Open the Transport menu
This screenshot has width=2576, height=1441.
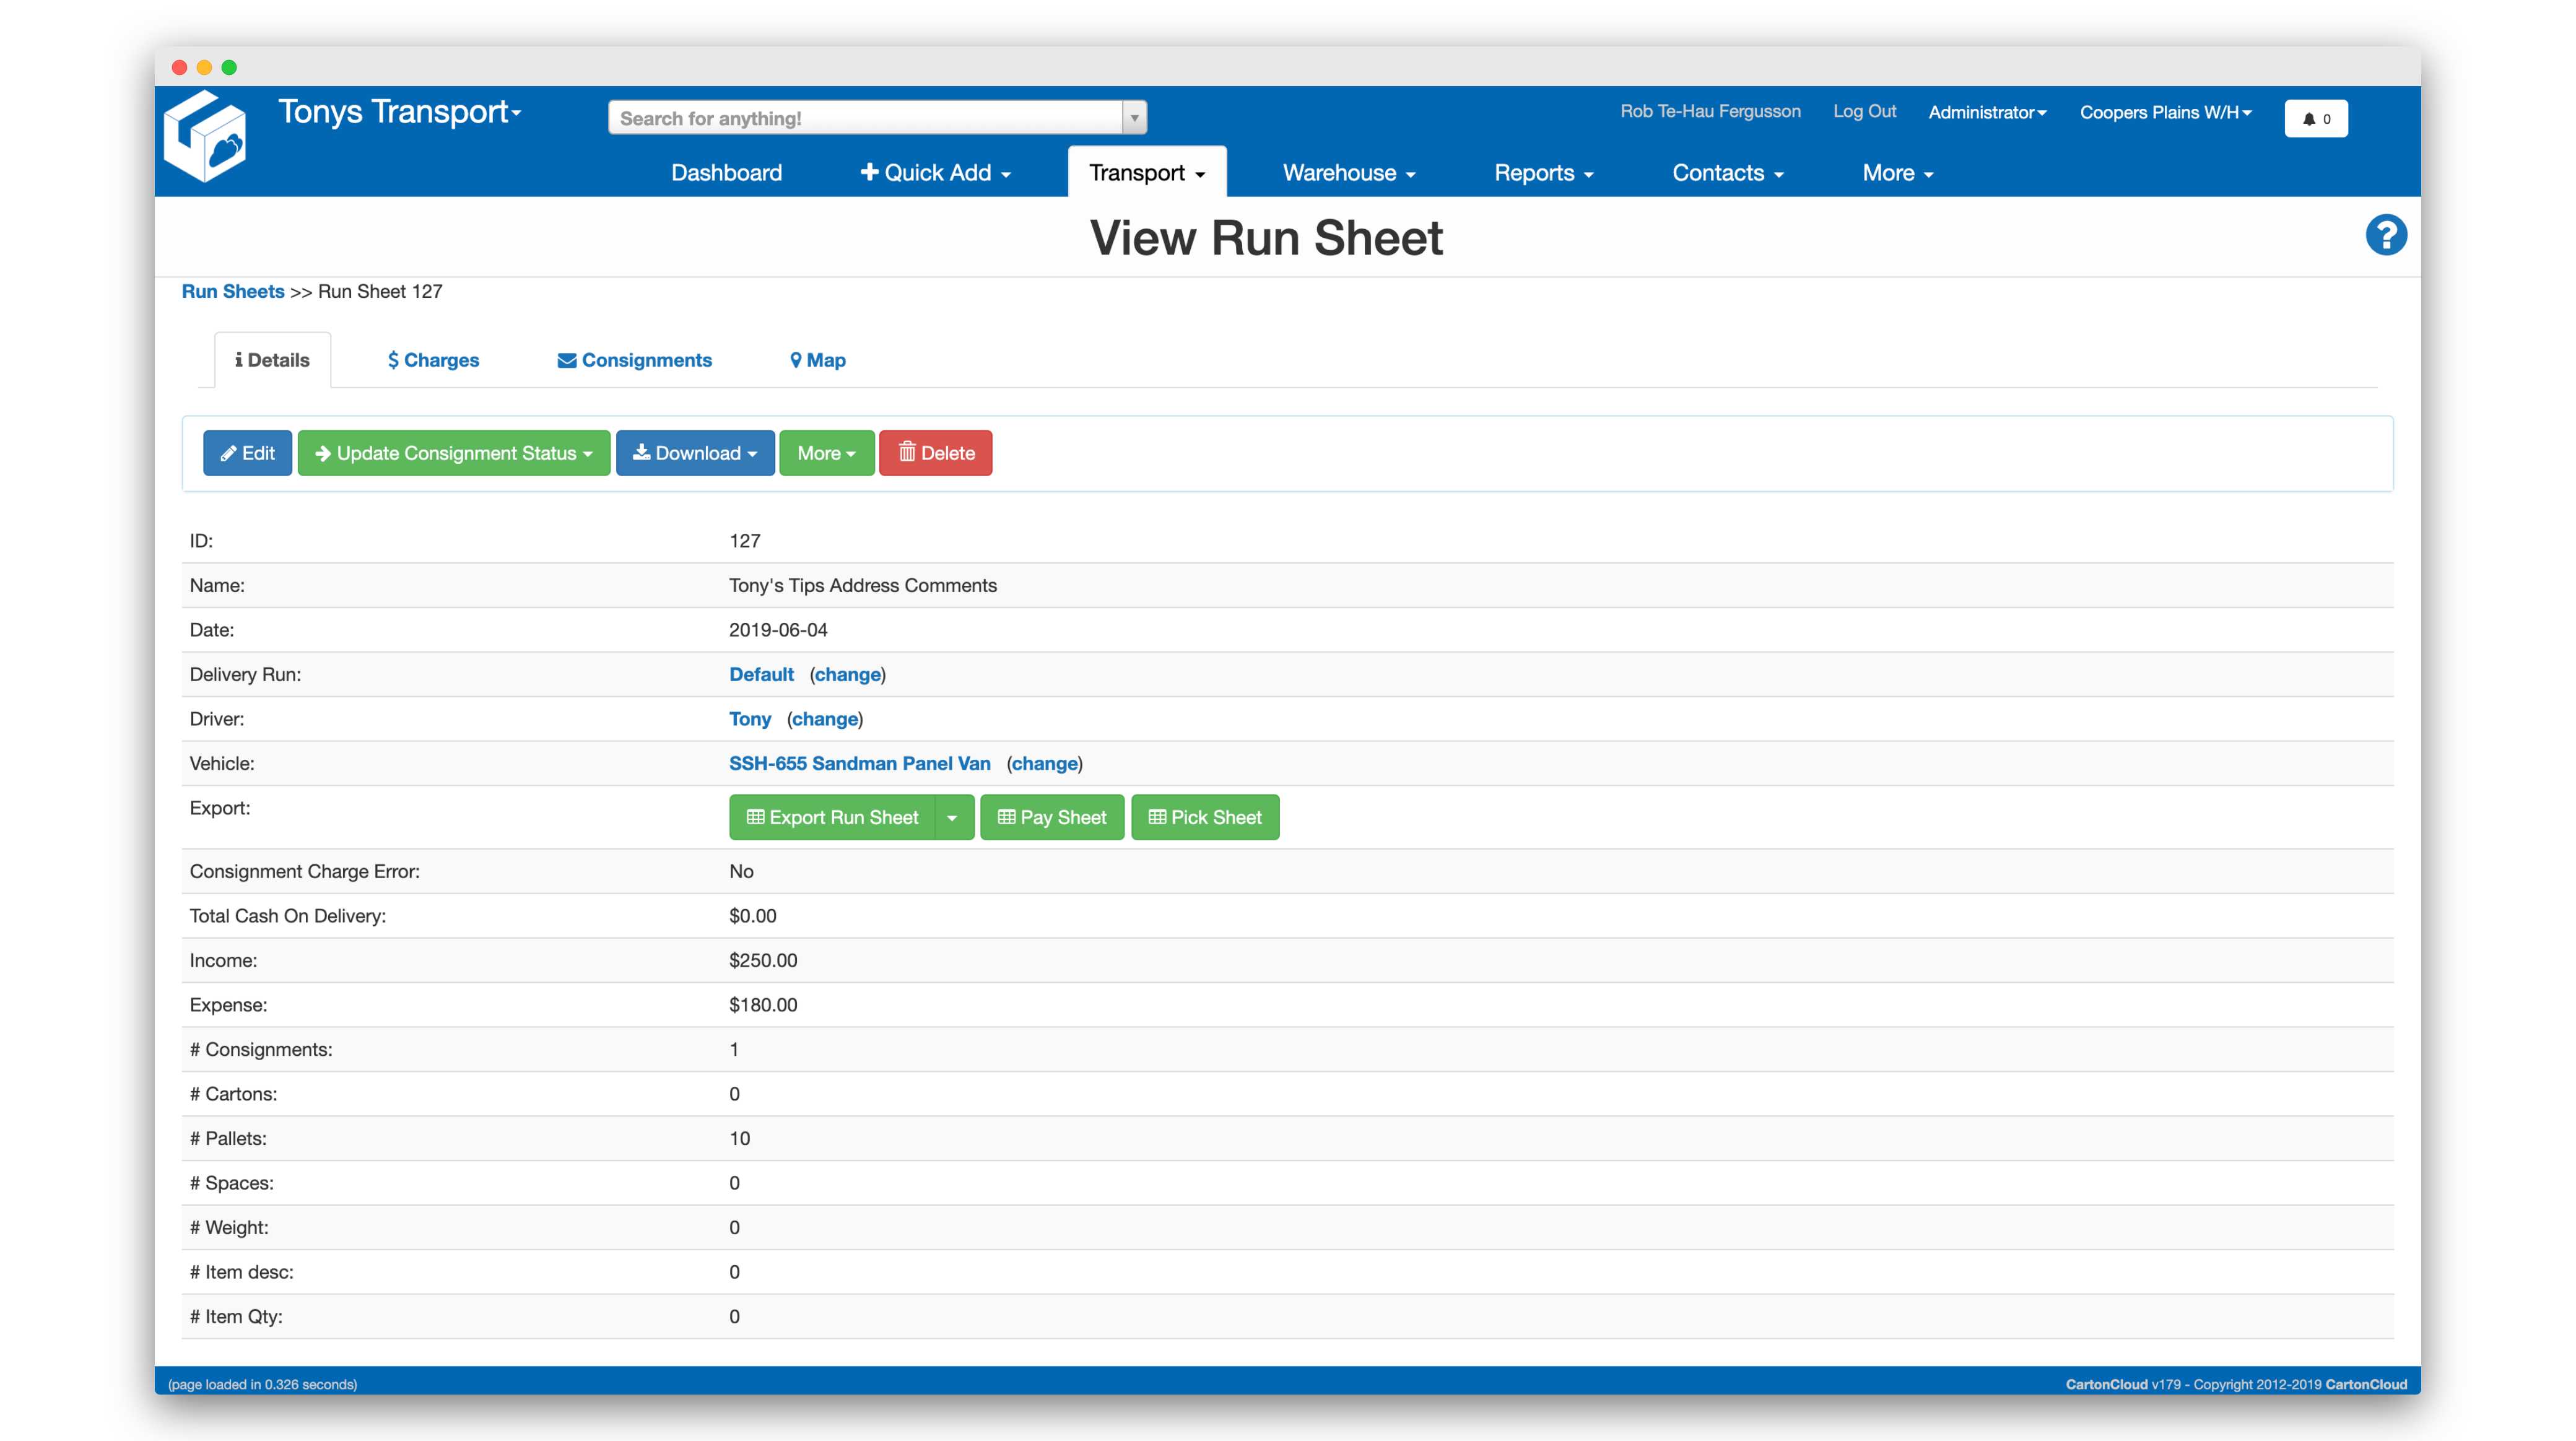tap(1146, 172)
